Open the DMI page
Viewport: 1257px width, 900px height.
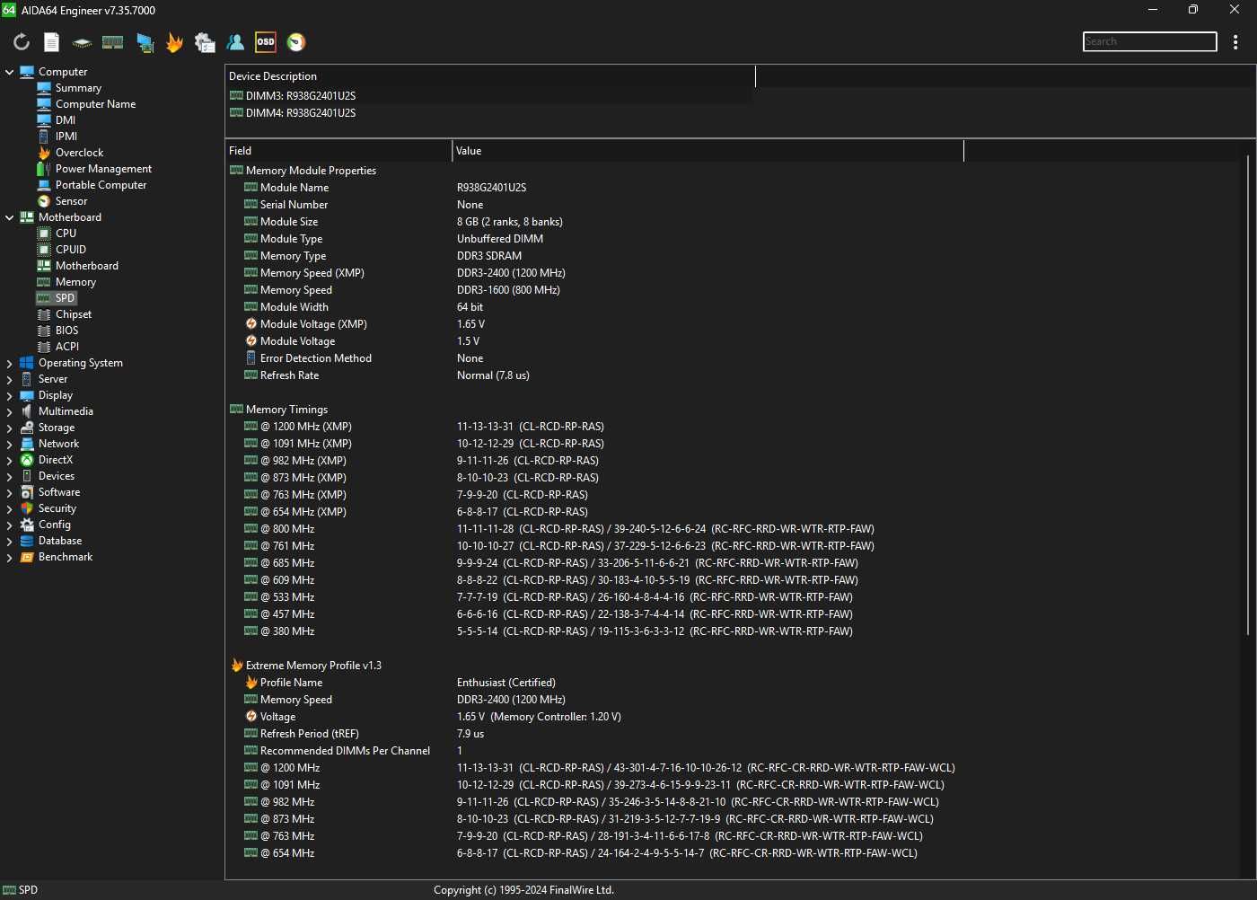click(x=65, y=120)
